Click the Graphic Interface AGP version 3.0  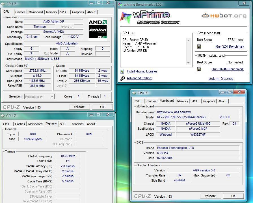(x=204, y=170)
